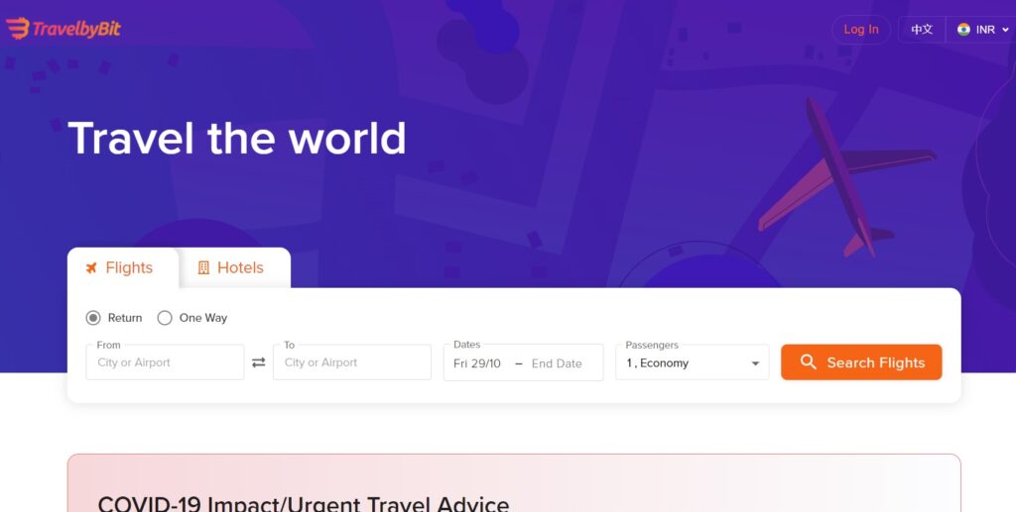1016x512 pixels.
Task: Click the building icon on Hotels tab
Action: tap(203, 267)
